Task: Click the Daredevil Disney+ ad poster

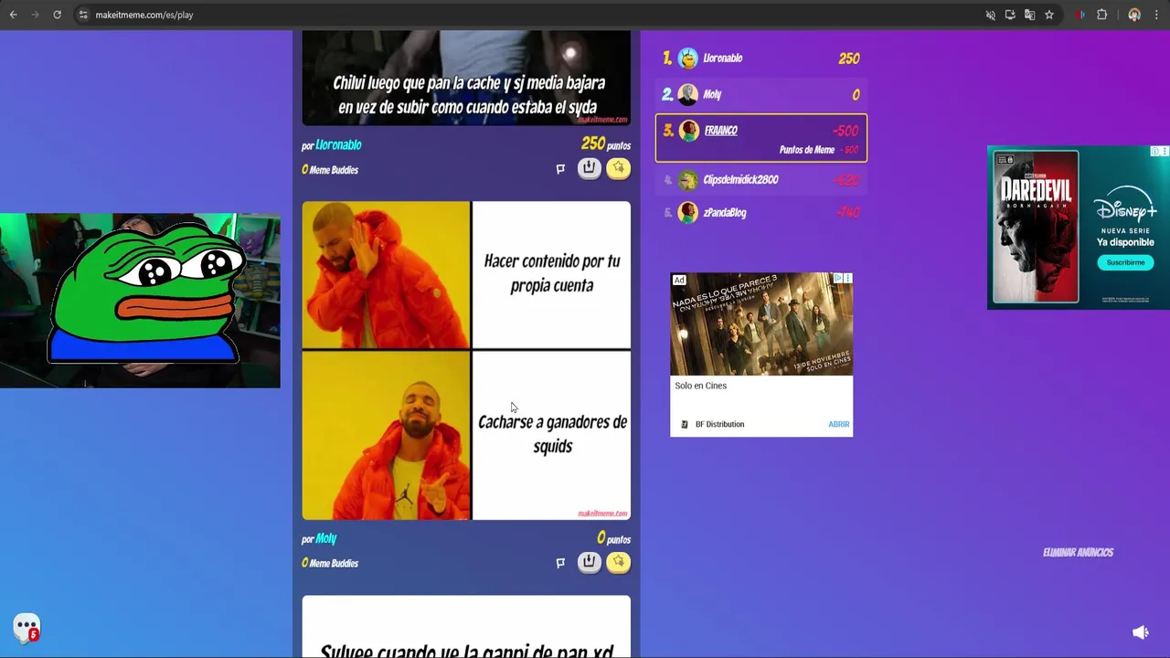Action: (1036, 227)
